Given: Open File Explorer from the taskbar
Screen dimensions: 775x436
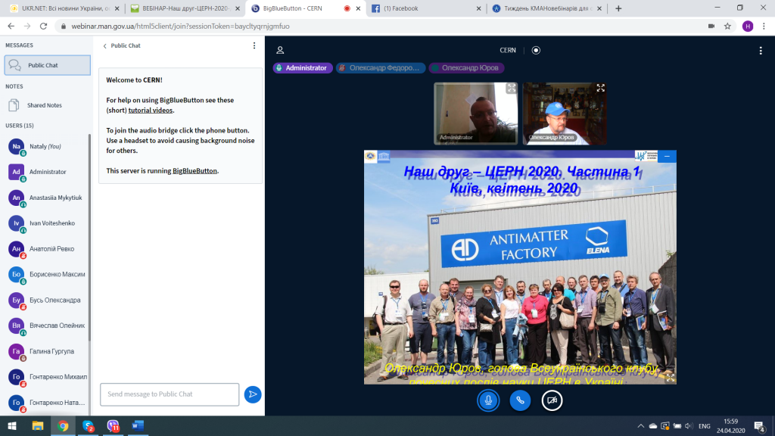Looking at the screenshot, I should click(x=38, y=425).
